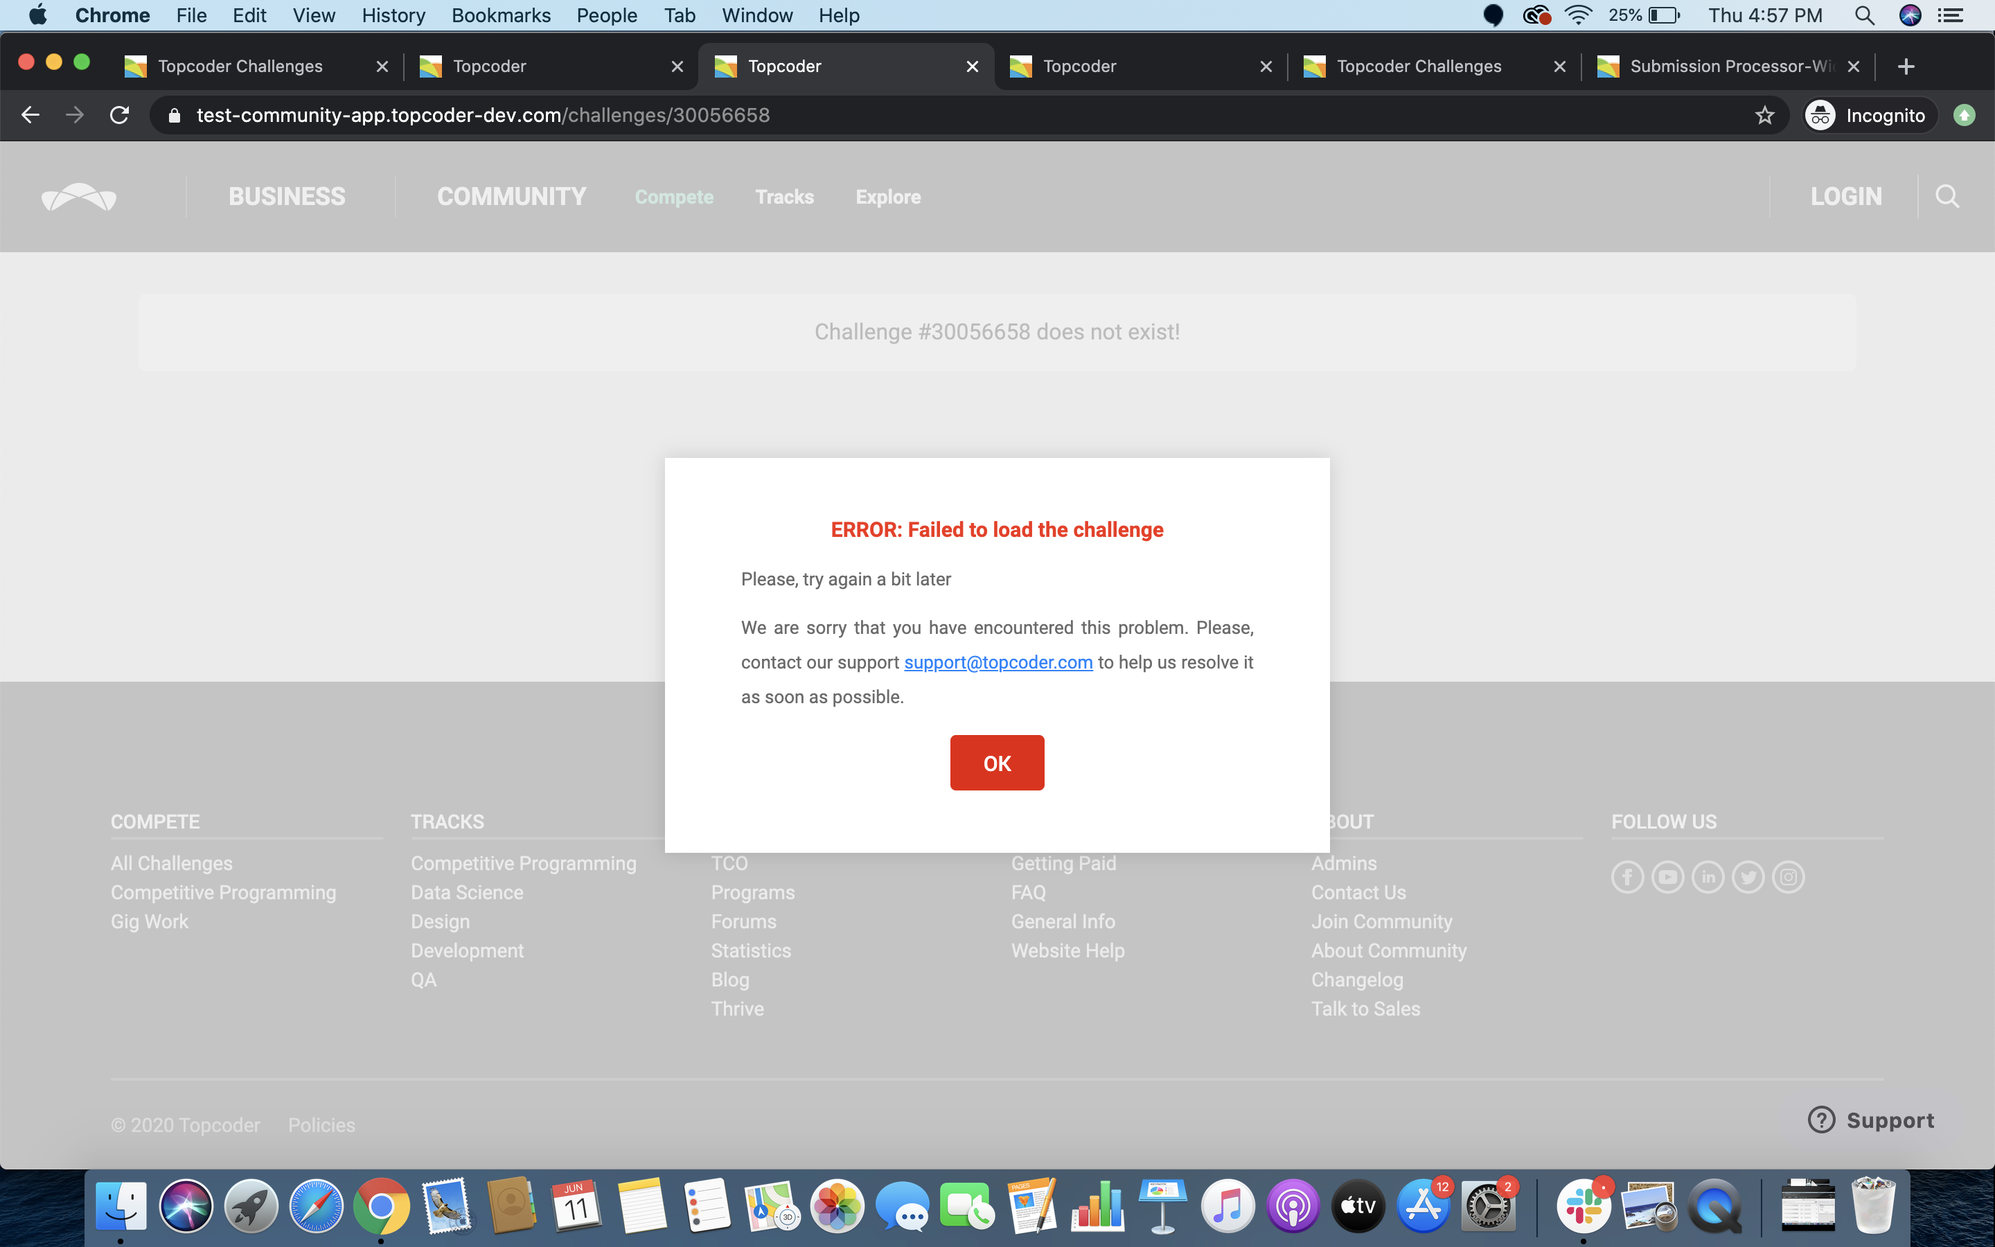Open LinkedIn follow icon
Image resolution: width=1995 pixels, height=1247 pixels.
tap(1708, 876)
